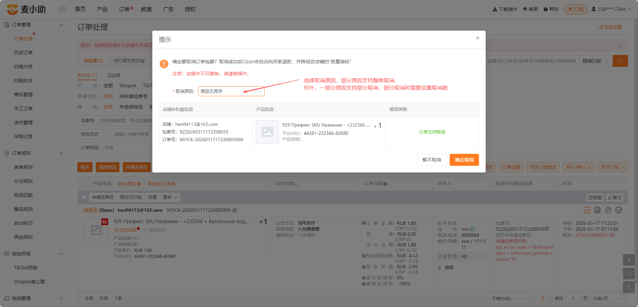The width and height of the screenshot is (638, 307).
Task: Click 确定取消 button
Action: [464, 160]
